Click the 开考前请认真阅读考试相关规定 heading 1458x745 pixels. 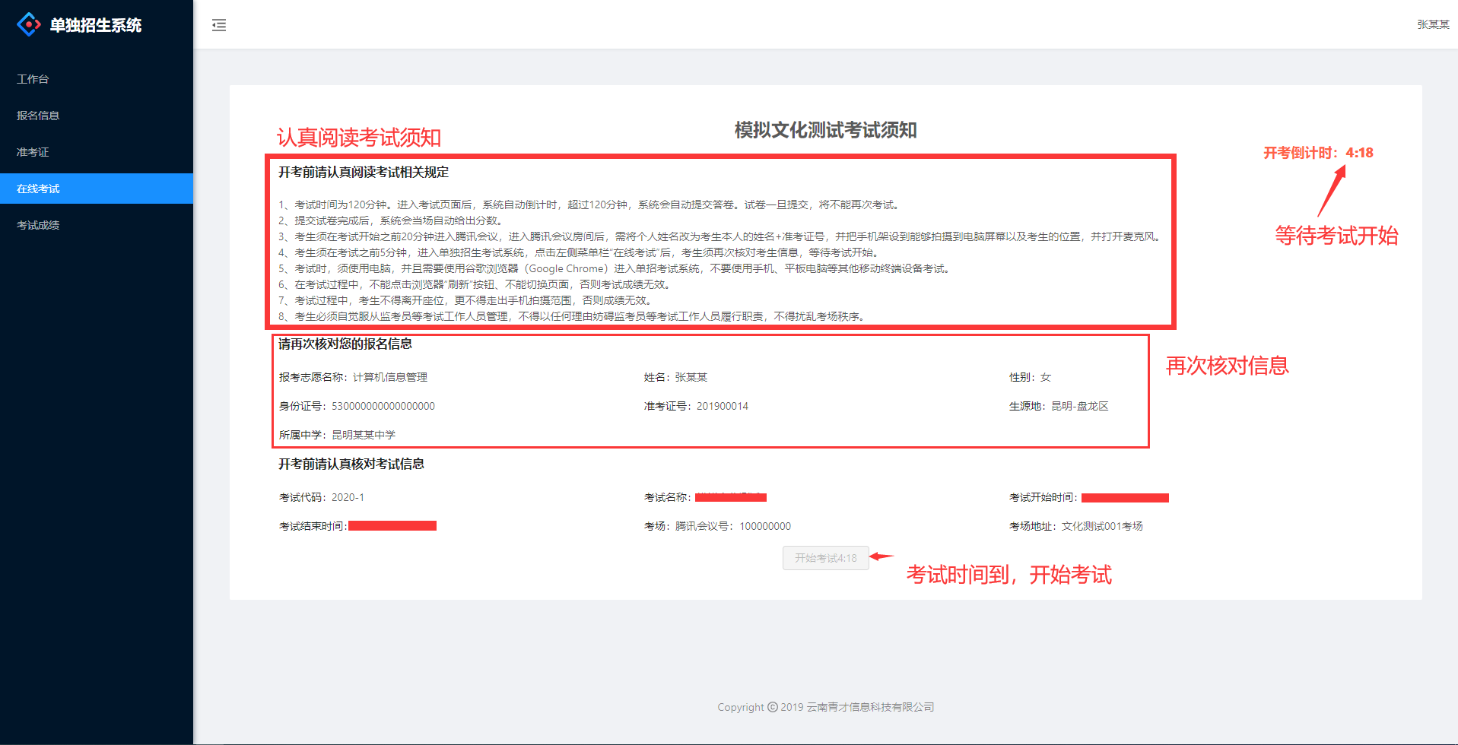[364, 173]
